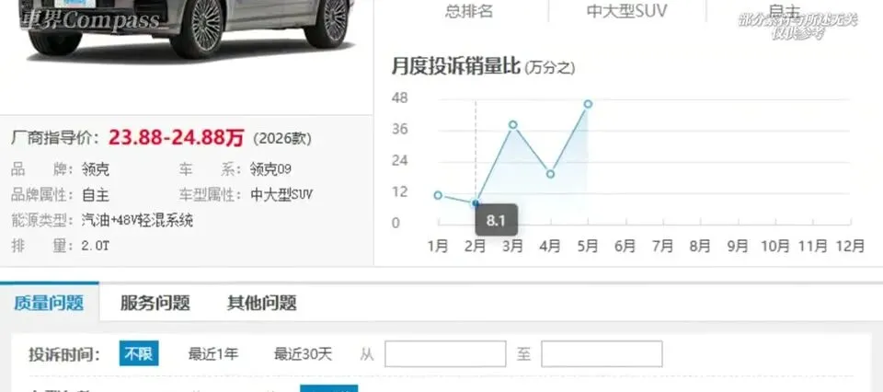The height and width of the screenshot is (392, 883).
Task: Click the brand value 领克
Action: tap(96, 169)
